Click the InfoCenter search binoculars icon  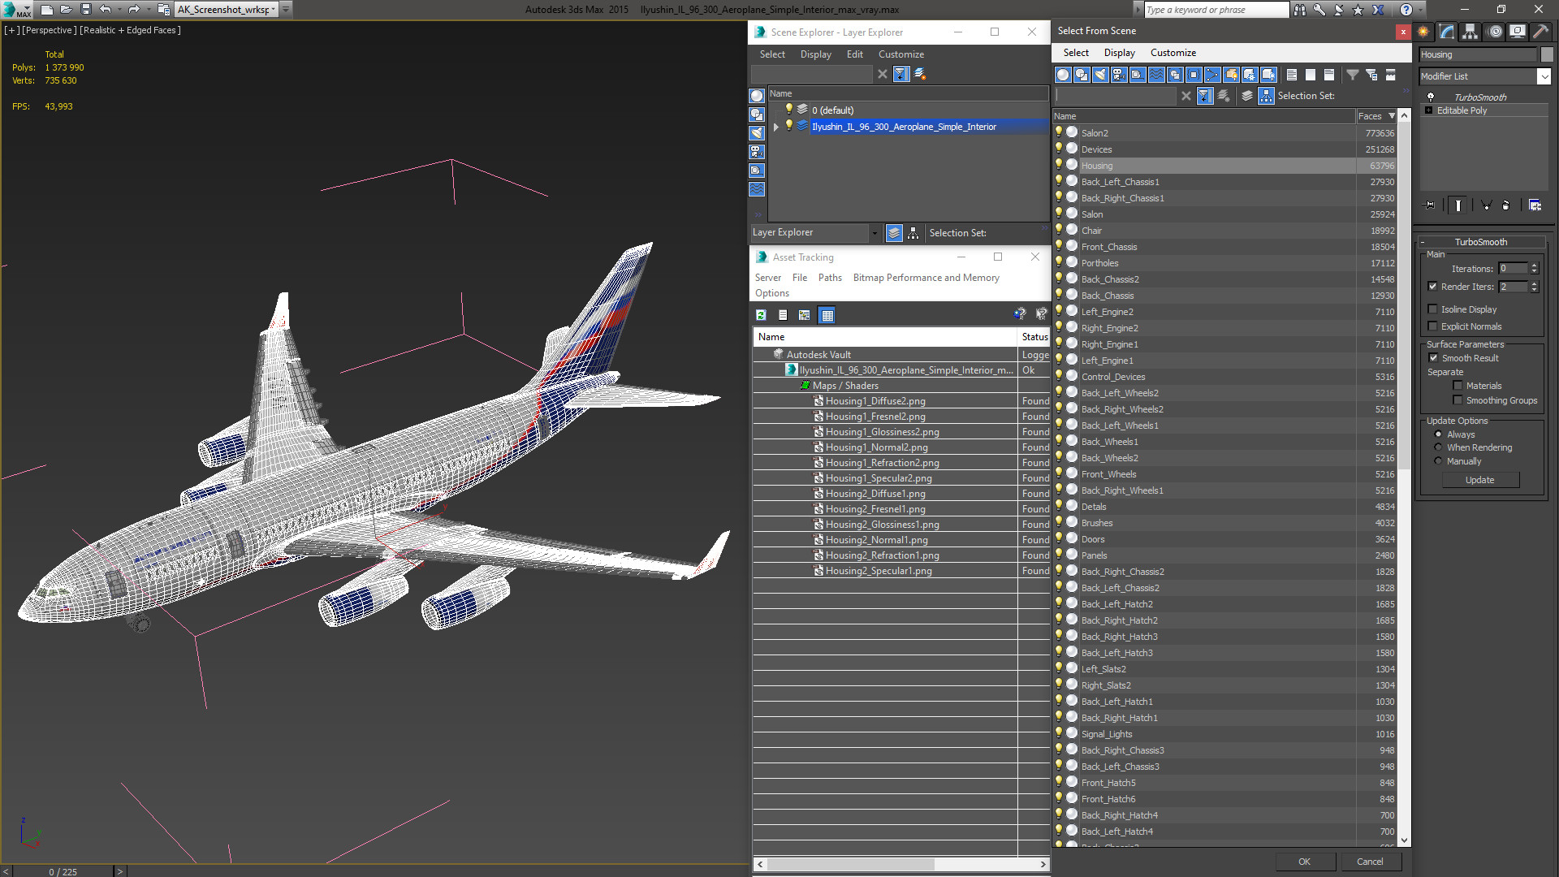[x=1300, y=10]
